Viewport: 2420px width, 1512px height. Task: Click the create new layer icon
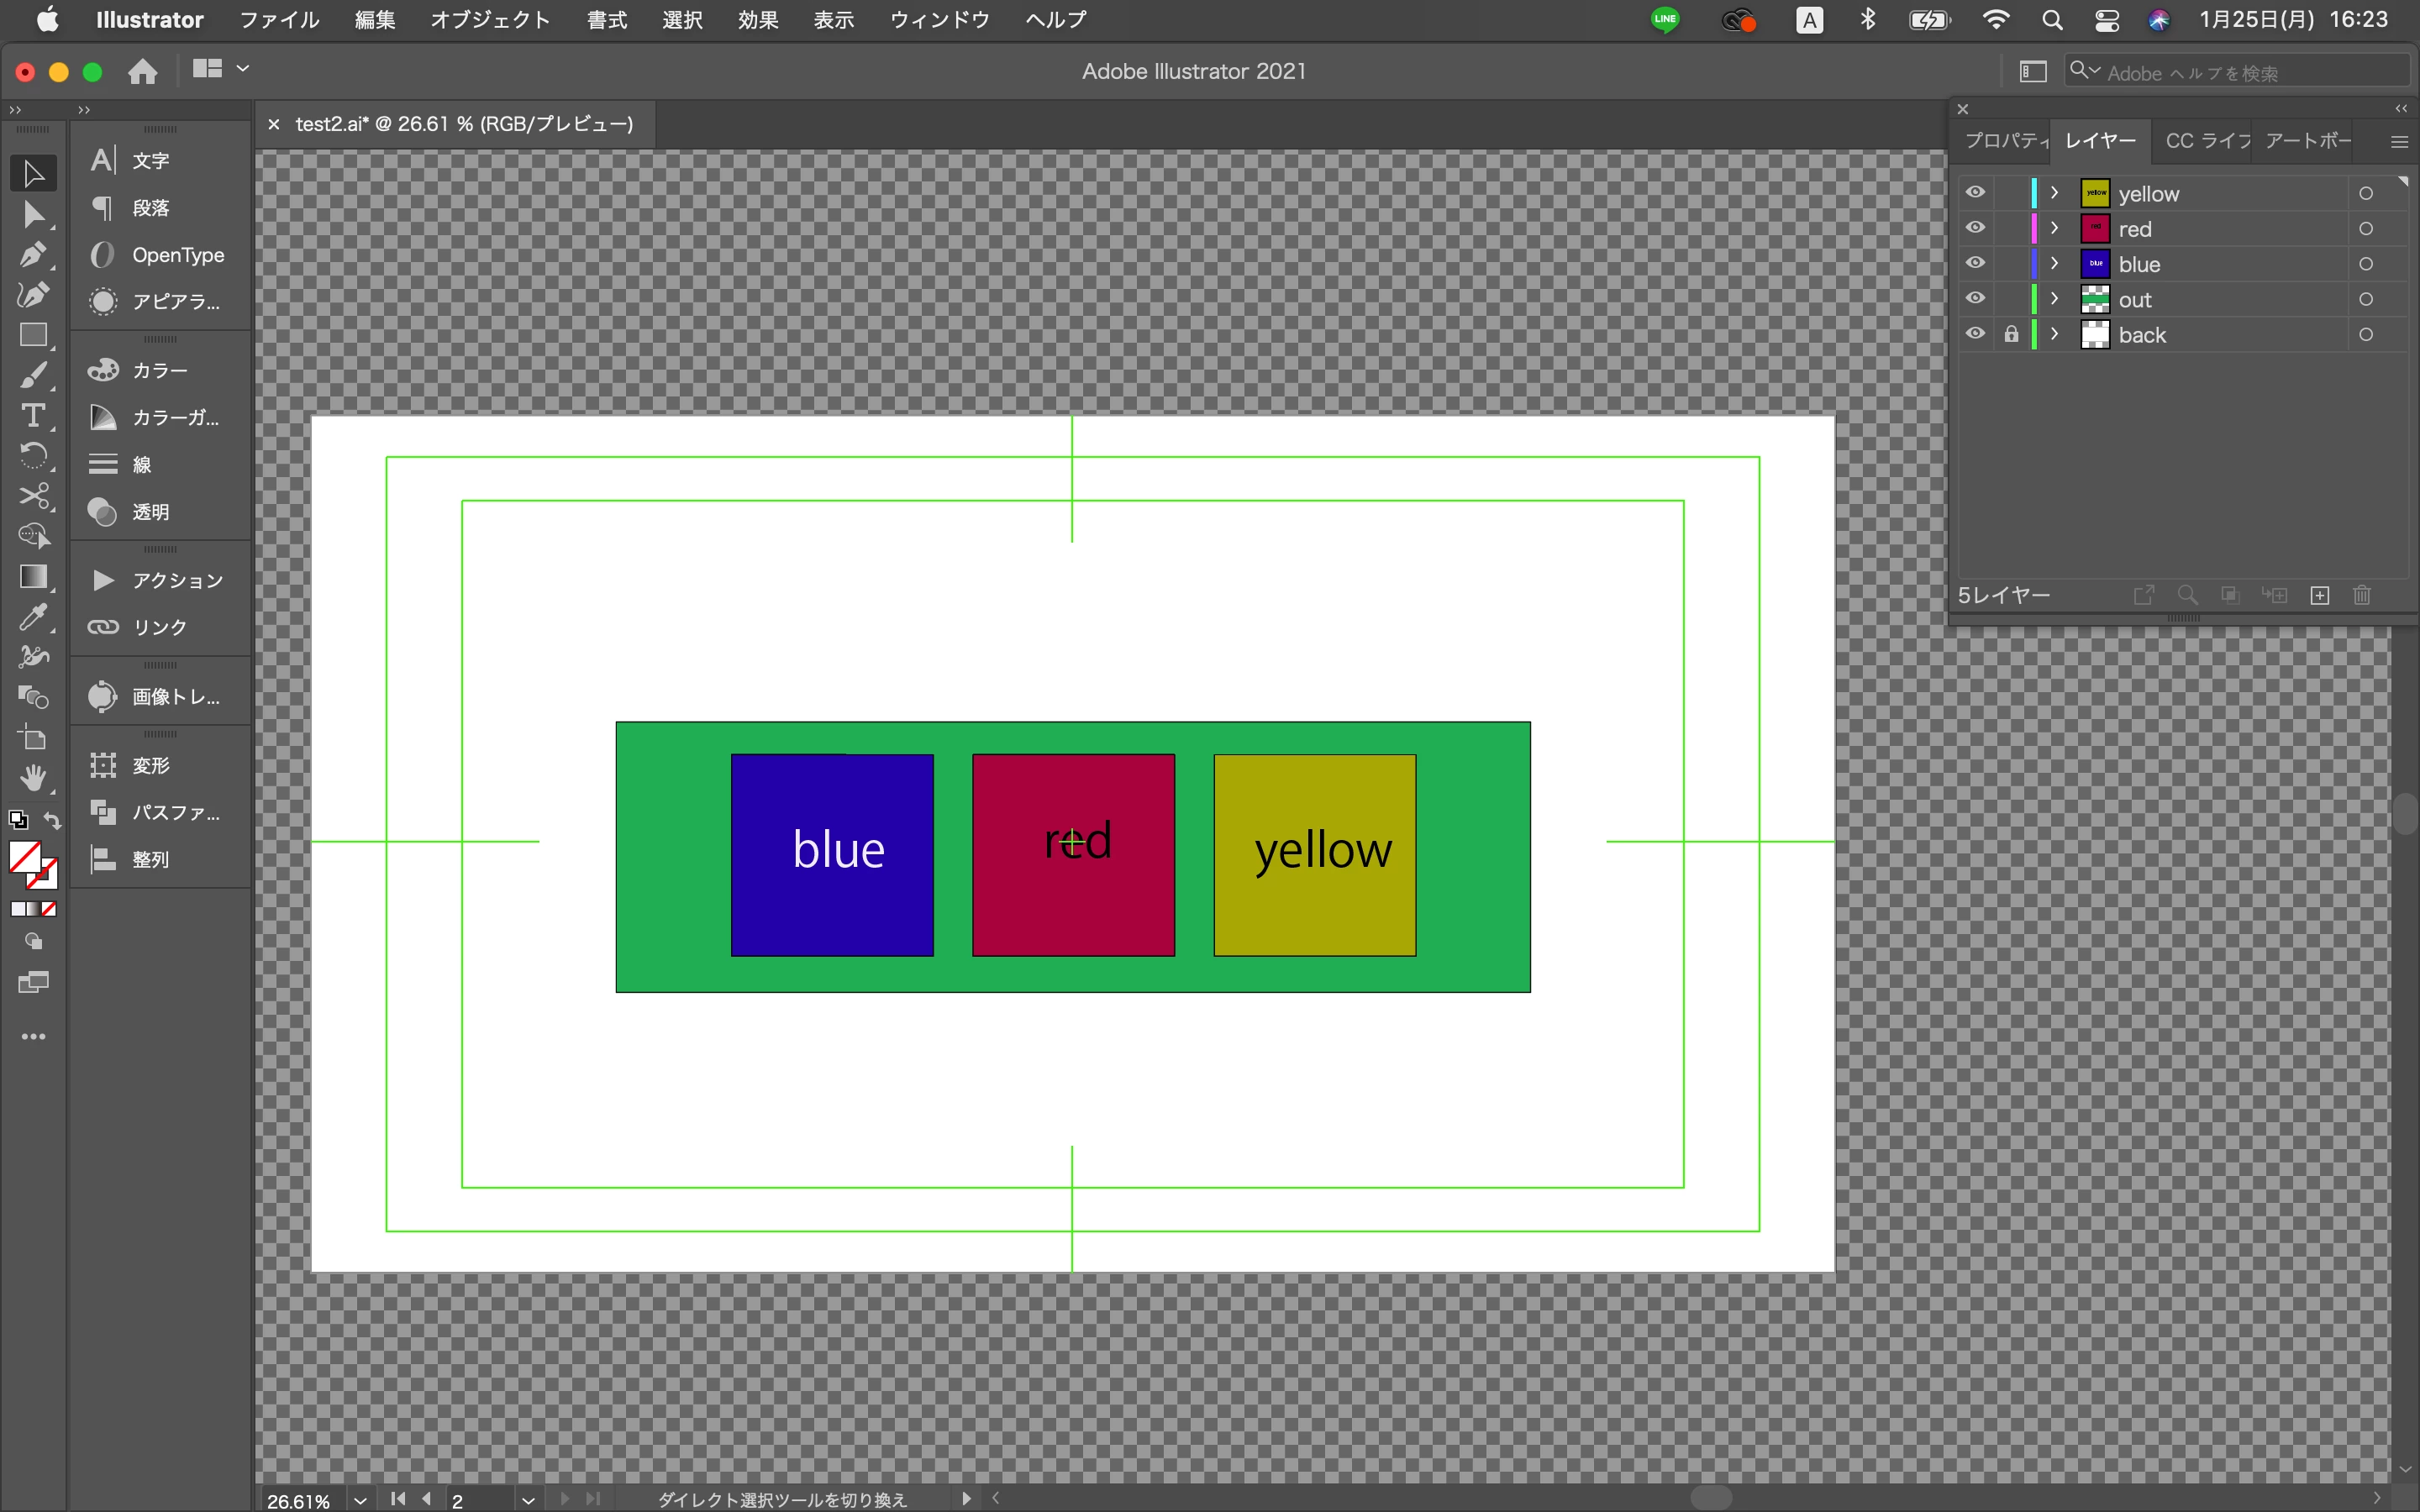point(2320,596)
